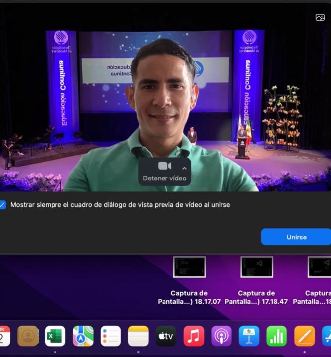
Task: Click the Detener vídeo camera icon
Action: pos(164,166)
